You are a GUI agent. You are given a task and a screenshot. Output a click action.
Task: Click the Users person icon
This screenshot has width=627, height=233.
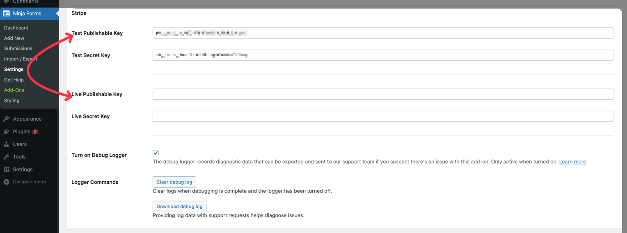tap(6, 144)
